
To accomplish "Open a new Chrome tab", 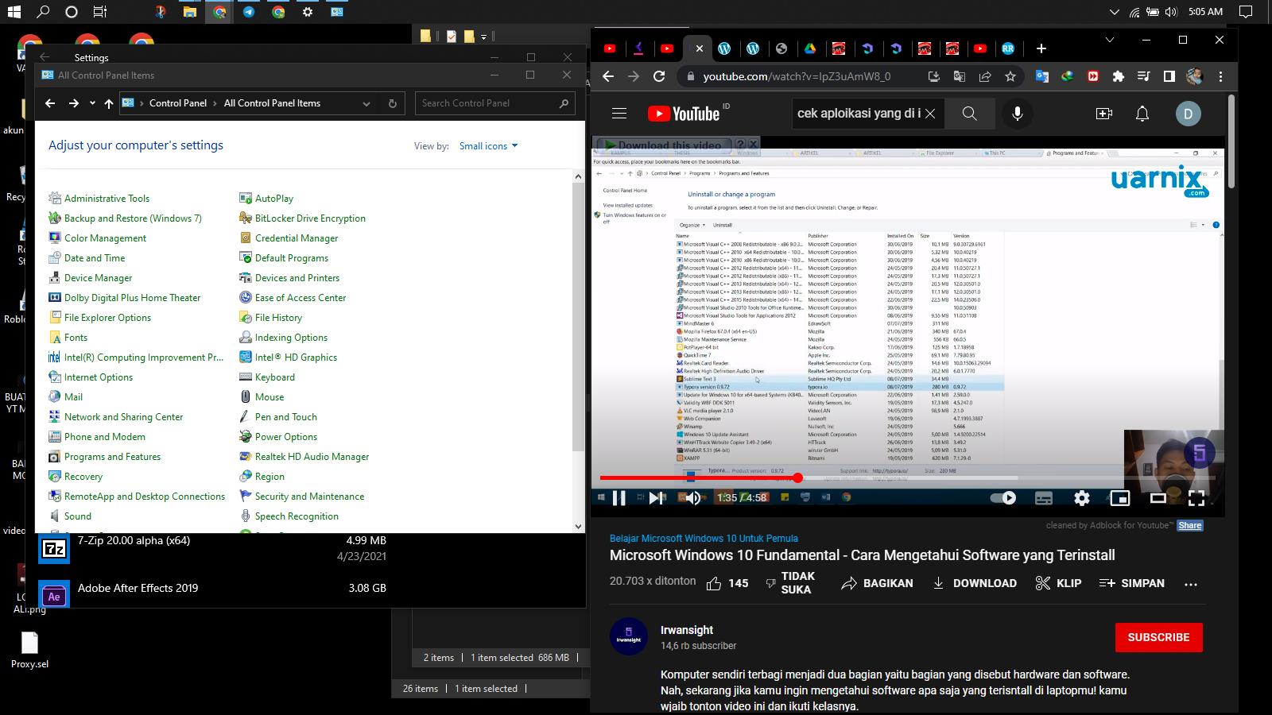I will (x=1041, y=48).
